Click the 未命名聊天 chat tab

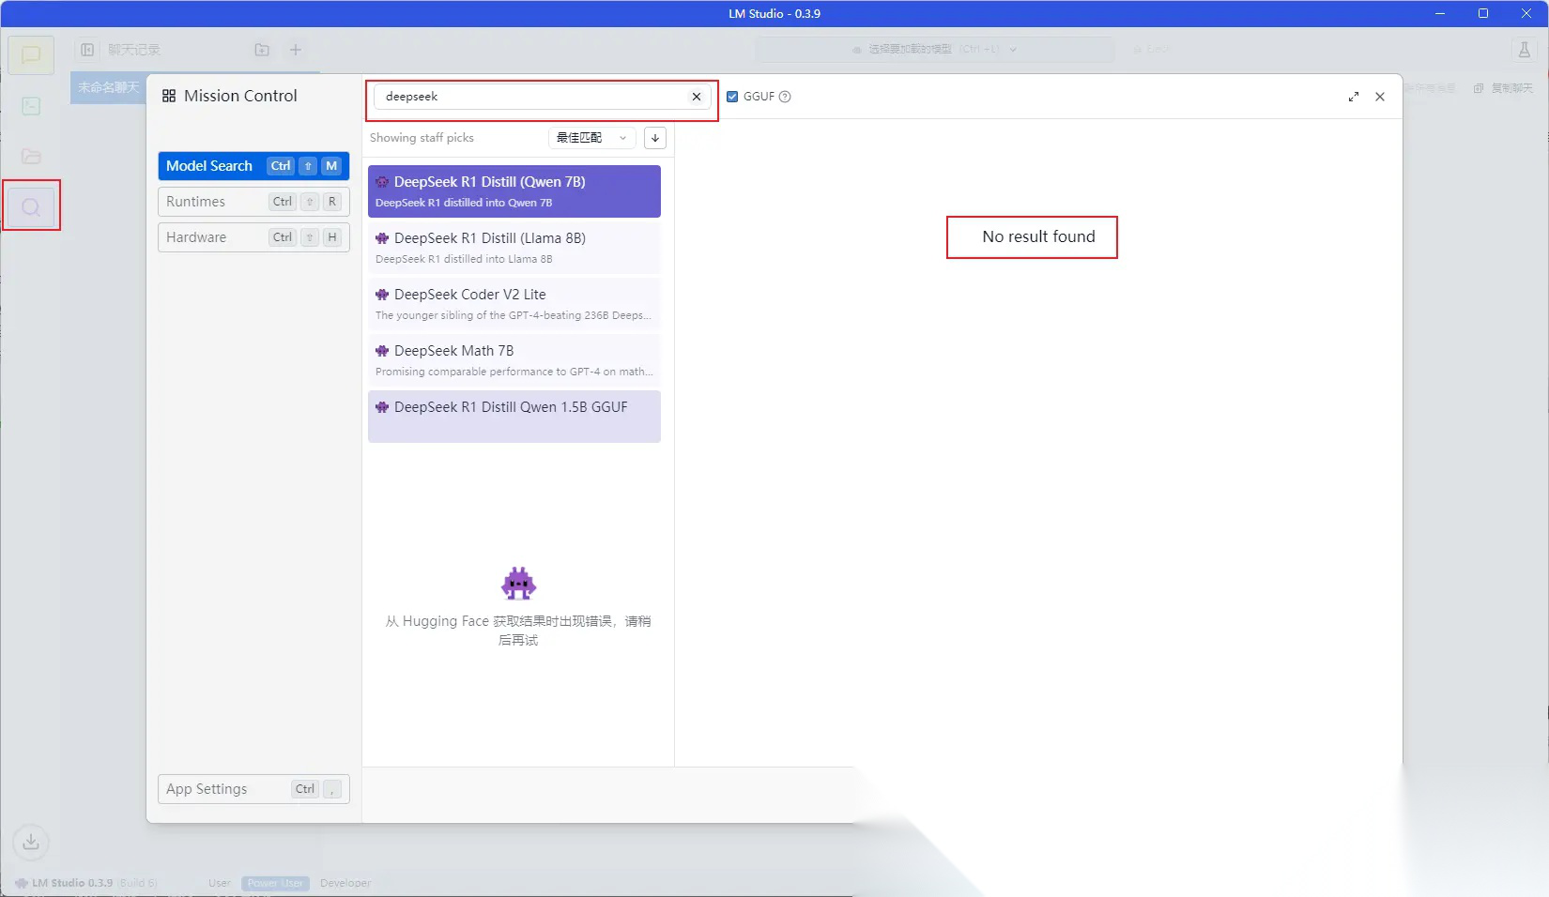[x=108, y=87]
